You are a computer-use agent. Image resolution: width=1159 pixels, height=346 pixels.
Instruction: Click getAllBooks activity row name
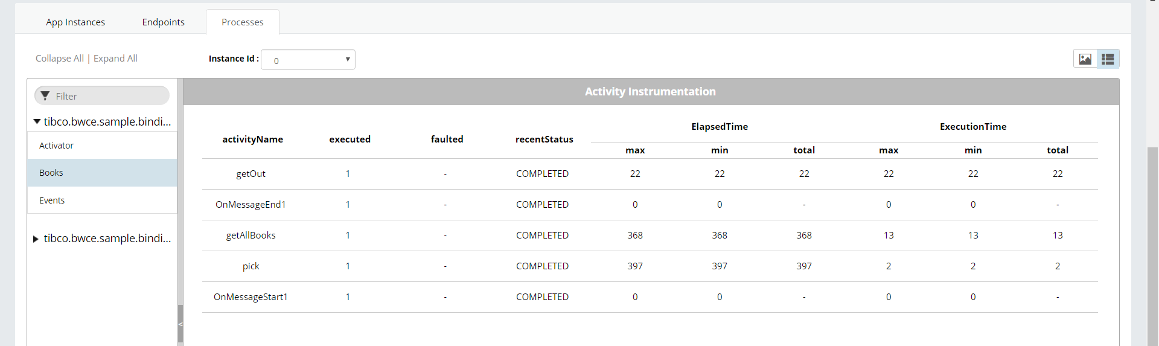click(251, 235)
